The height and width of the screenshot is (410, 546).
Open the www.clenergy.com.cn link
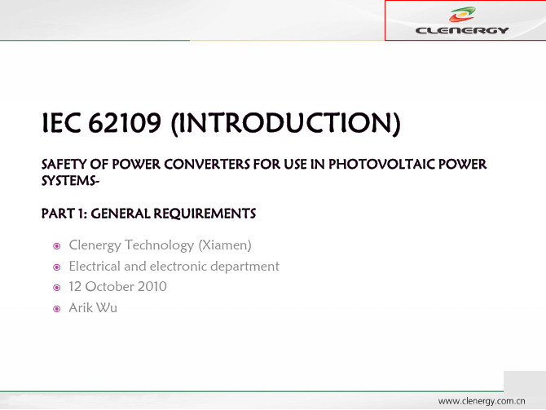point(482,401)
